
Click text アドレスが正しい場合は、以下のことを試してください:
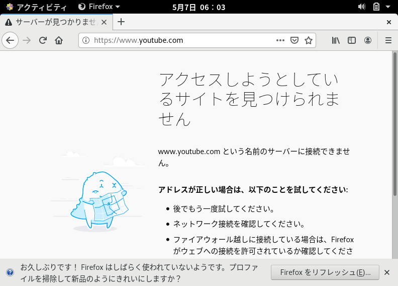click(x=253, y=190)
